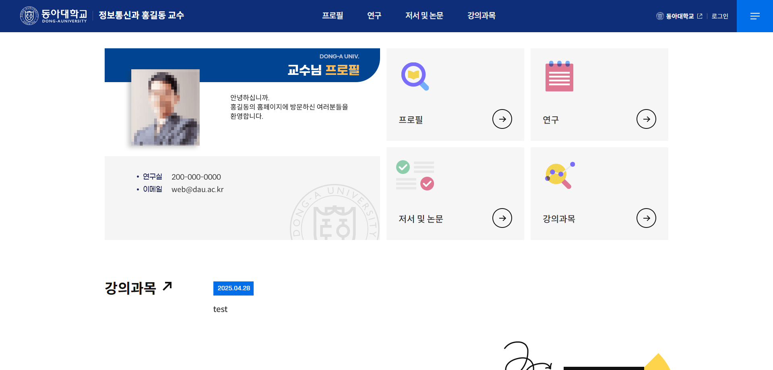Click the professor profile photo
This screenshot has width=773, height=370.
(165, 107)
